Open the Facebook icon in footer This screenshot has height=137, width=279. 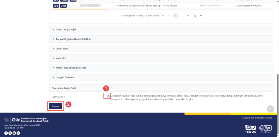click(6, 133)
